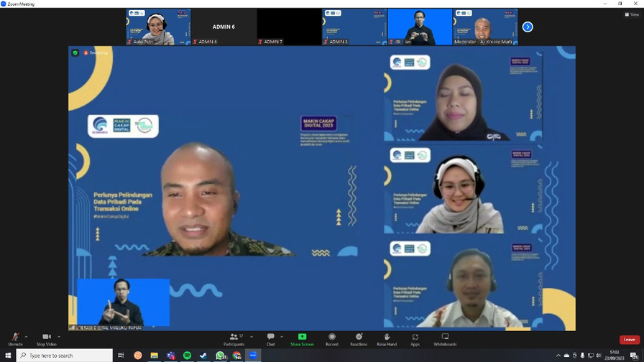Show next participants with the gallery arrow

[x=528, y=27]
